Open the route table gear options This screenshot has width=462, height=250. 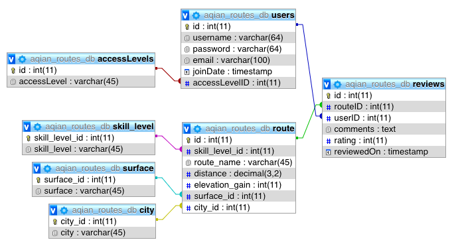[x=197, y=129]
